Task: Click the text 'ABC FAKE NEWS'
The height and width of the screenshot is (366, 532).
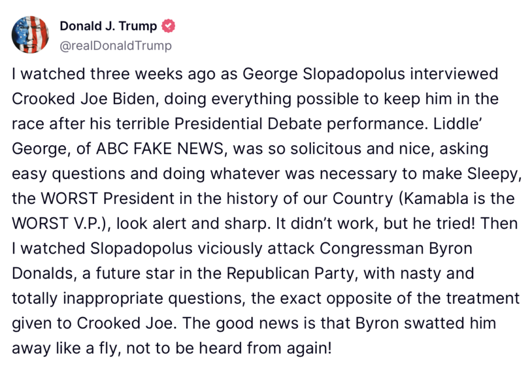Action: pyautogui.click(x=160, y=149)
